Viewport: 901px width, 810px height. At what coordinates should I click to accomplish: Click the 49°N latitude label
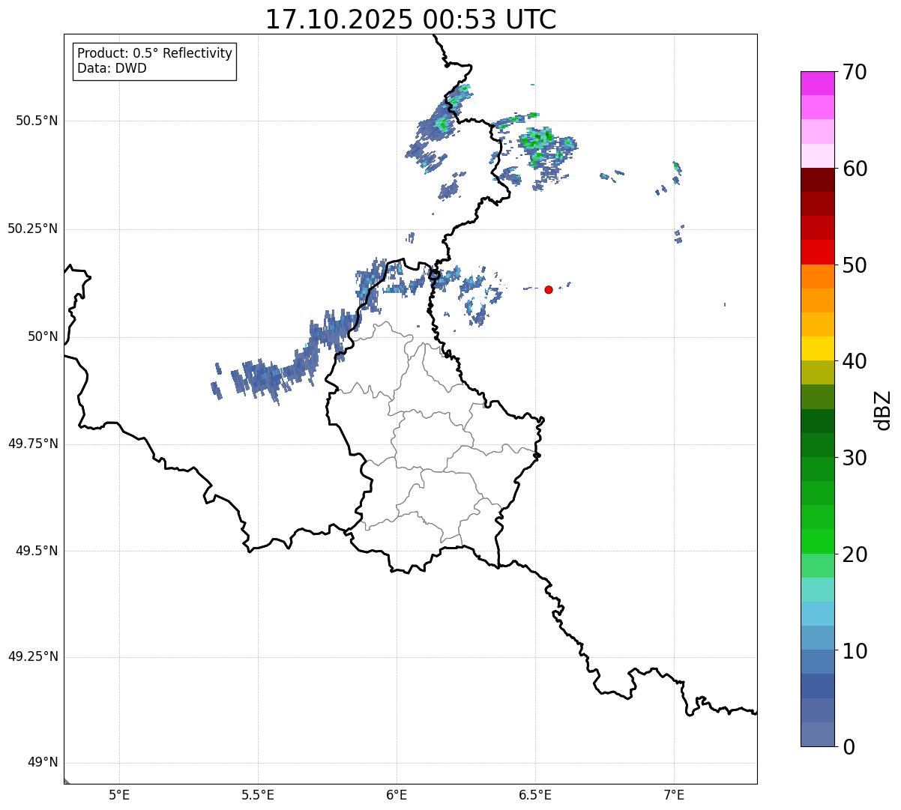click(43, 763)
